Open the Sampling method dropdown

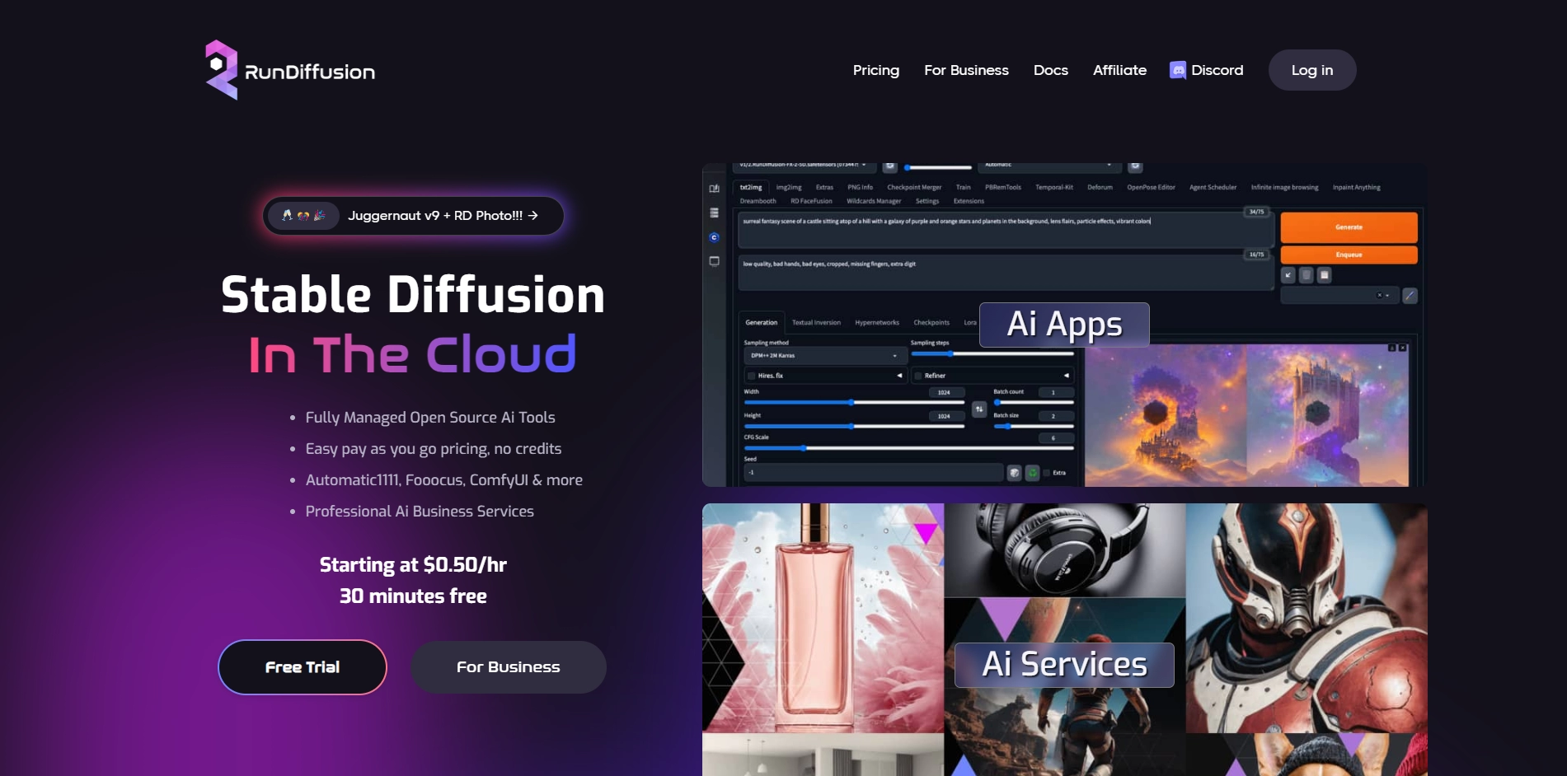coord(824,356)
